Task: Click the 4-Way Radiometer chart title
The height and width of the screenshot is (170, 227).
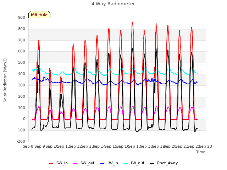Action: point(113,4)
